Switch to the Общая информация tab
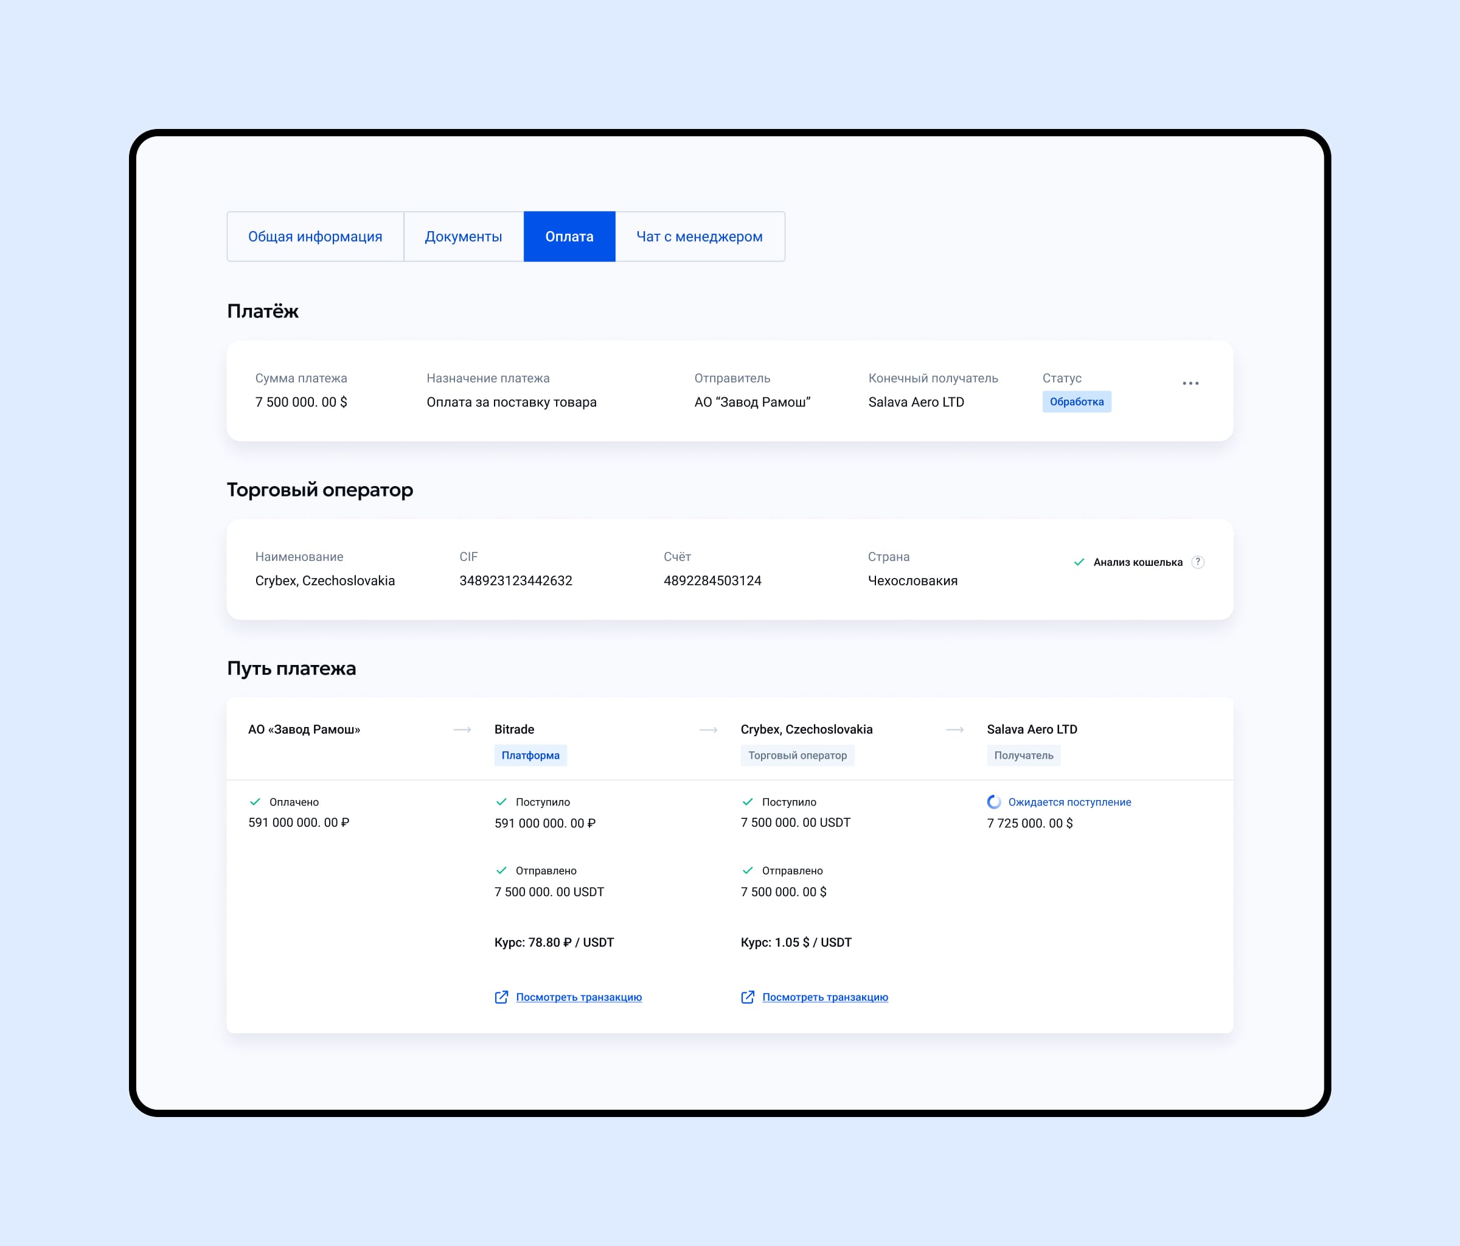 pyautogui.click(x=315, y=237)
